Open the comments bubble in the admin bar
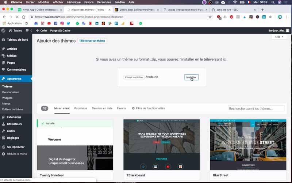The height and width of the screenshot is (183, 292). click(x=29, y=31)
